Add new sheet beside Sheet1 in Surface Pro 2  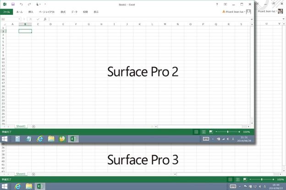33,126
